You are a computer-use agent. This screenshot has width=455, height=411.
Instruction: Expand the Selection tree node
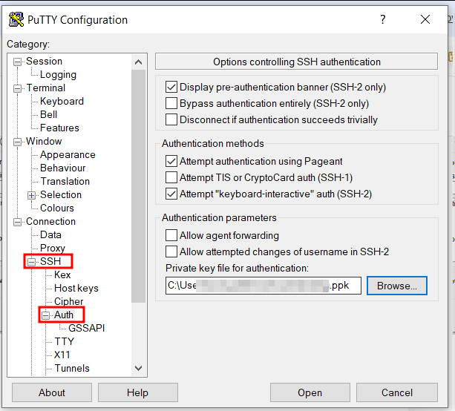pos(31,195)
